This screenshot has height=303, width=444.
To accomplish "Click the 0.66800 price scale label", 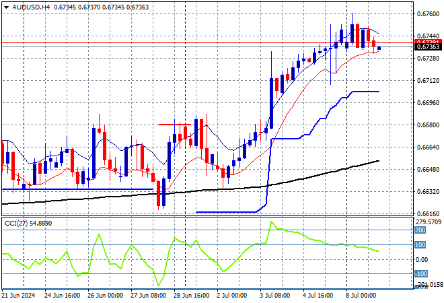I will 428,125.
